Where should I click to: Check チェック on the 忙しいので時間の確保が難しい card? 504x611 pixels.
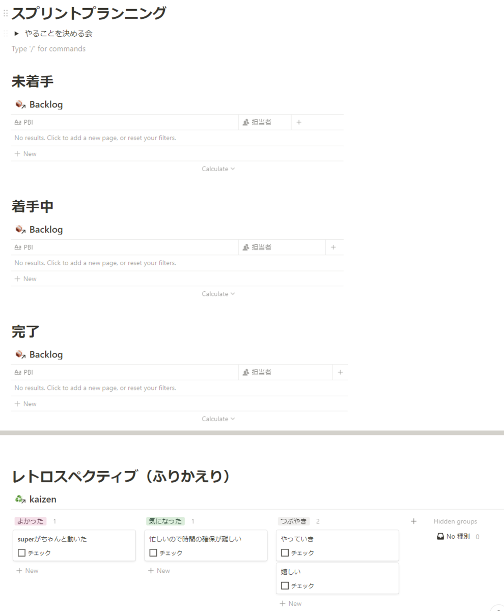pos(153,552)
